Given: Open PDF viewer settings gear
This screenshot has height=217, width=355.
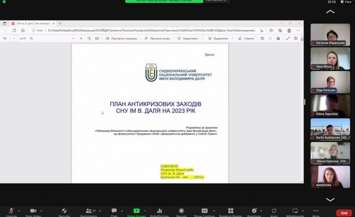Looking at the screenshot, I should pyautogui.click(x=296, y=38).
